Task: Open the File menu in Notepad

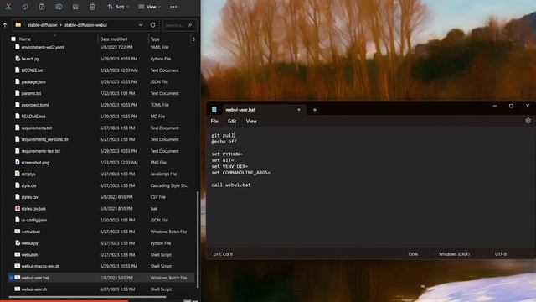Action: [x=214, y=121]
